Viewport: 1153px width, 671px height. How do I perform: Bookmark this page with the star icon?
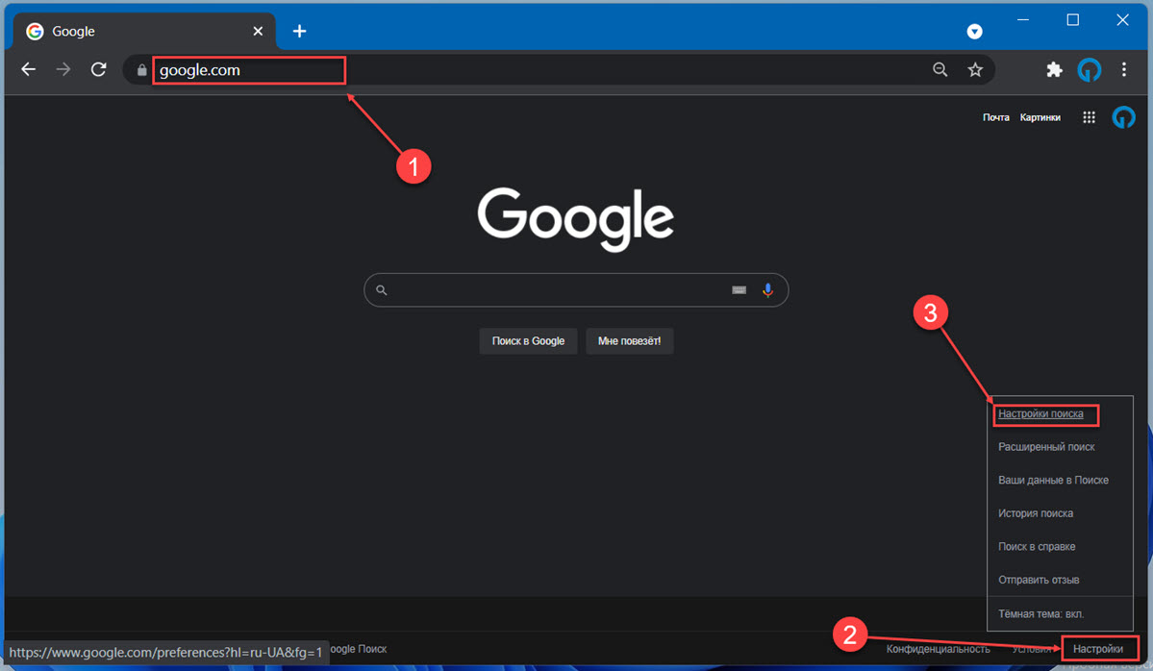(x=975, y=70)
